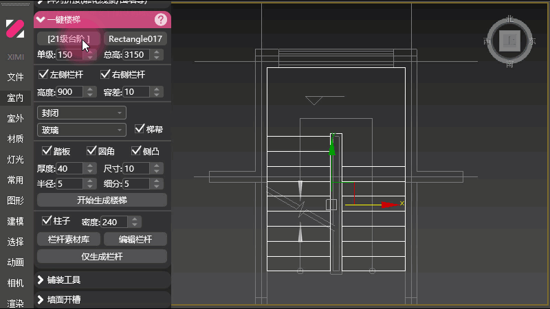Click the 总高 value field

pyautogui.click(x=136, y=55)
